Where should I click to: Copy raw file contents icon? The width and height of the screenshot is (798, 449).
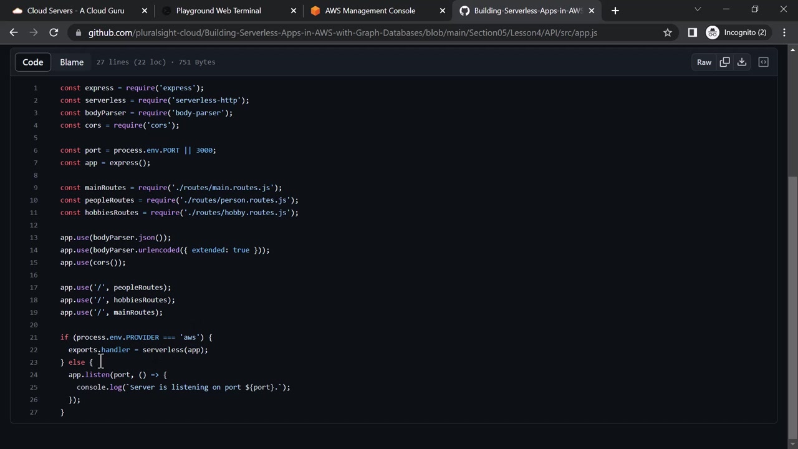tap(724, 62)
